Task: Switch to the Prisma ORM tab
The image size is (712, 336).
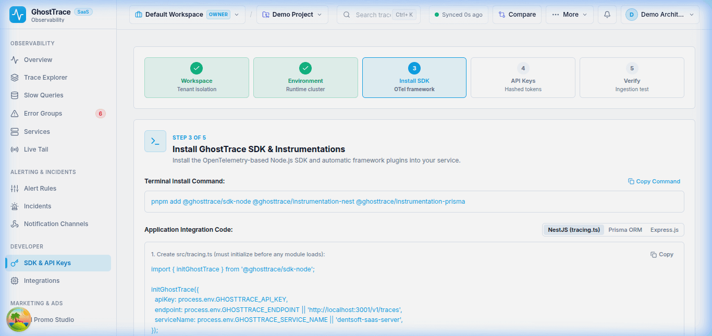Action: pos(625,230)
